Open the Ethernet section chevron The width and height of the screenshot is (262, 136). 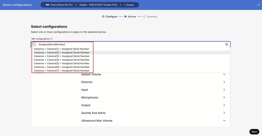click(224, 82)
